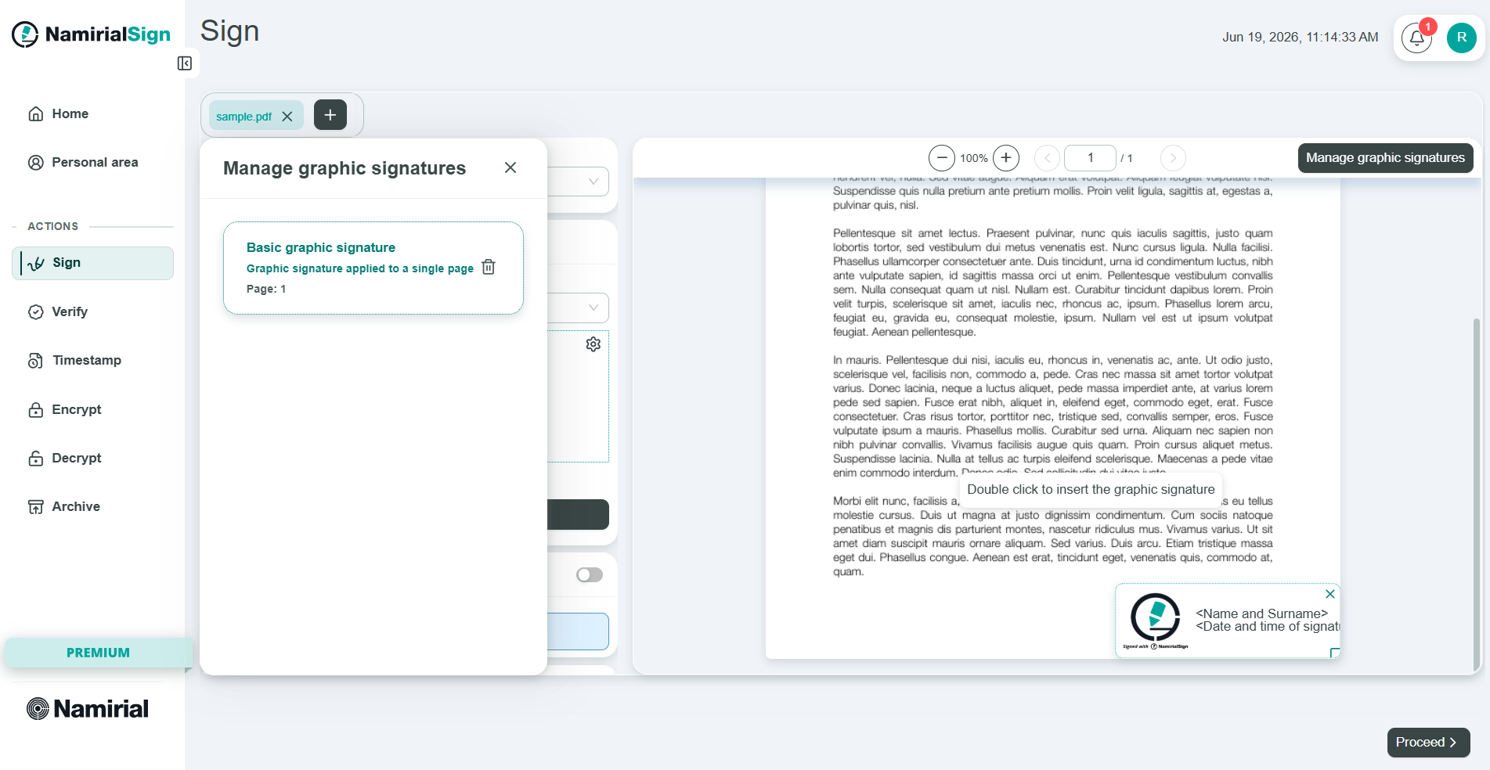
Task: Go to previous page arrow
Action: (1047, 158)
